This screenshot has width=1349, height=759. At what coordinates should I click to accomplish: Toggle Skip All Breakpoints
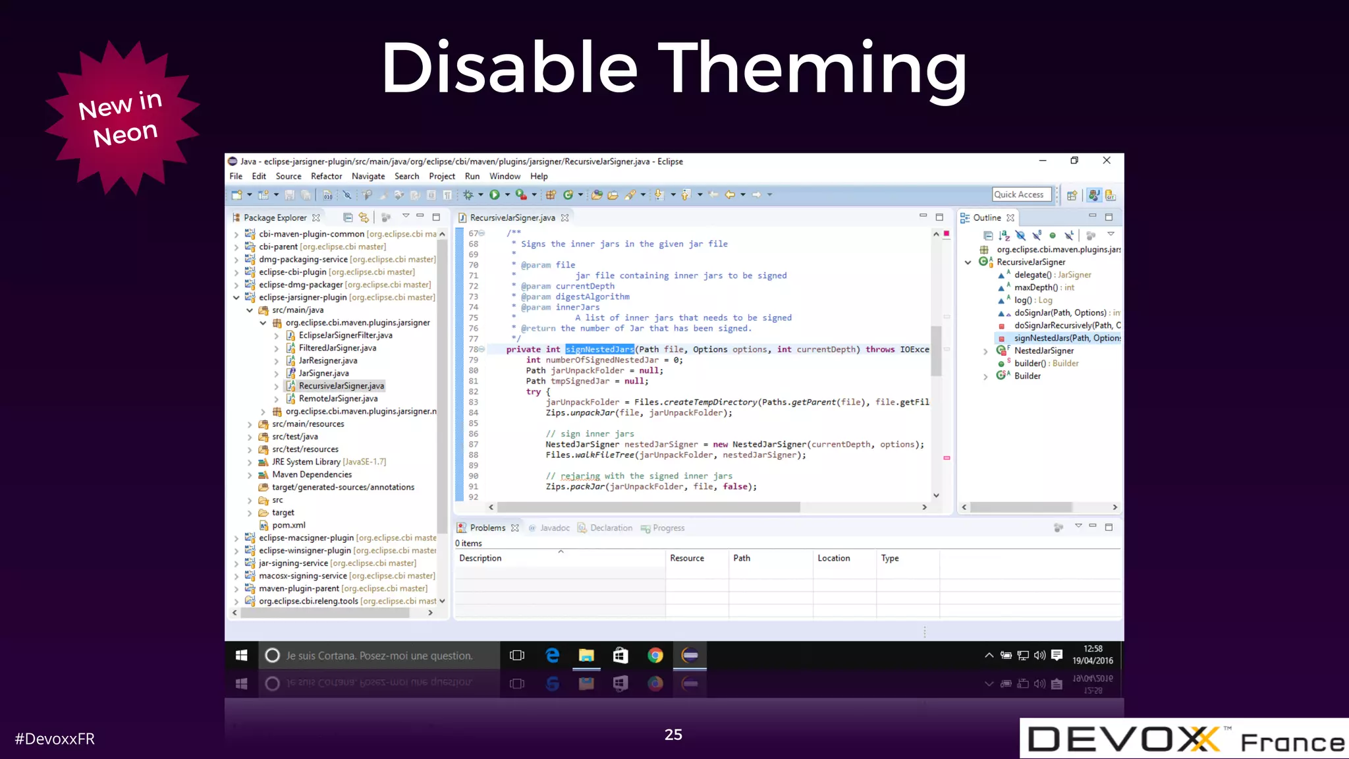tap(346, 195)
